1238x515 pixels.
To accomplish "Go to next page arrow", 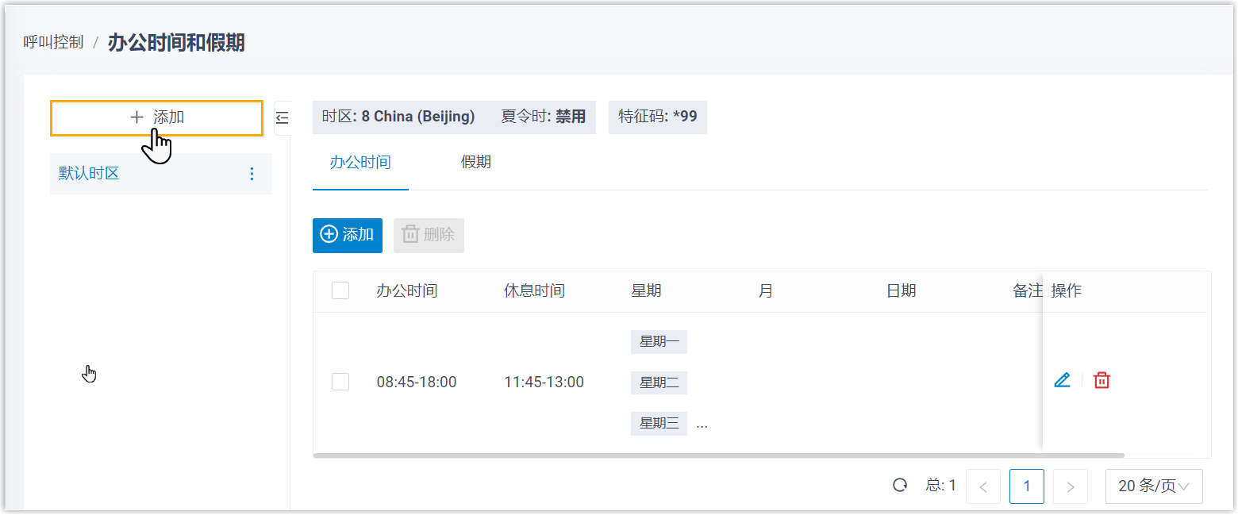I will tap(1070, 486).
